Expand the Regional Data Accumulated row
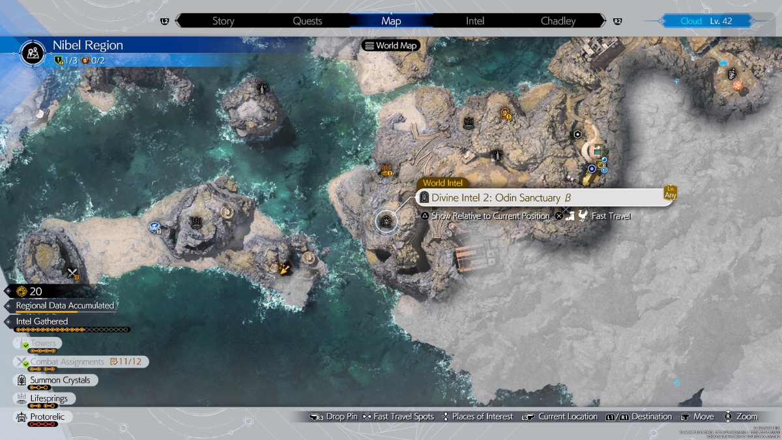The width and height of the screenshot is (782, 440). coord(65,305)
